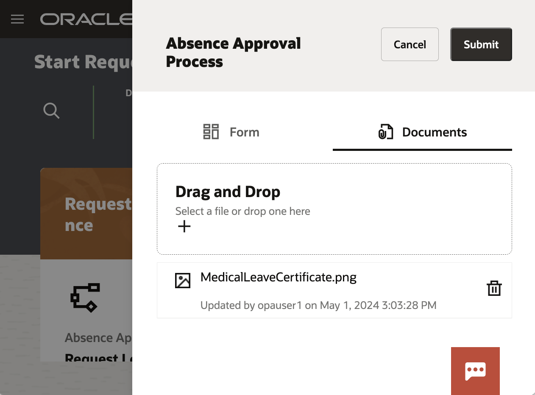Submit the Absence Approval Process
Viewport: 535px width, 395px height.
point(481,44)
